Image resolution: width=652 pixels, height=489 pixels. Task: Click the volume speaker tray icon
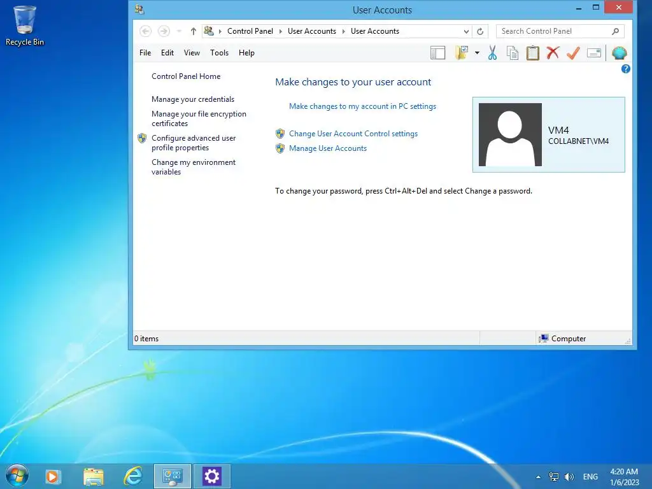coord(569,476)
